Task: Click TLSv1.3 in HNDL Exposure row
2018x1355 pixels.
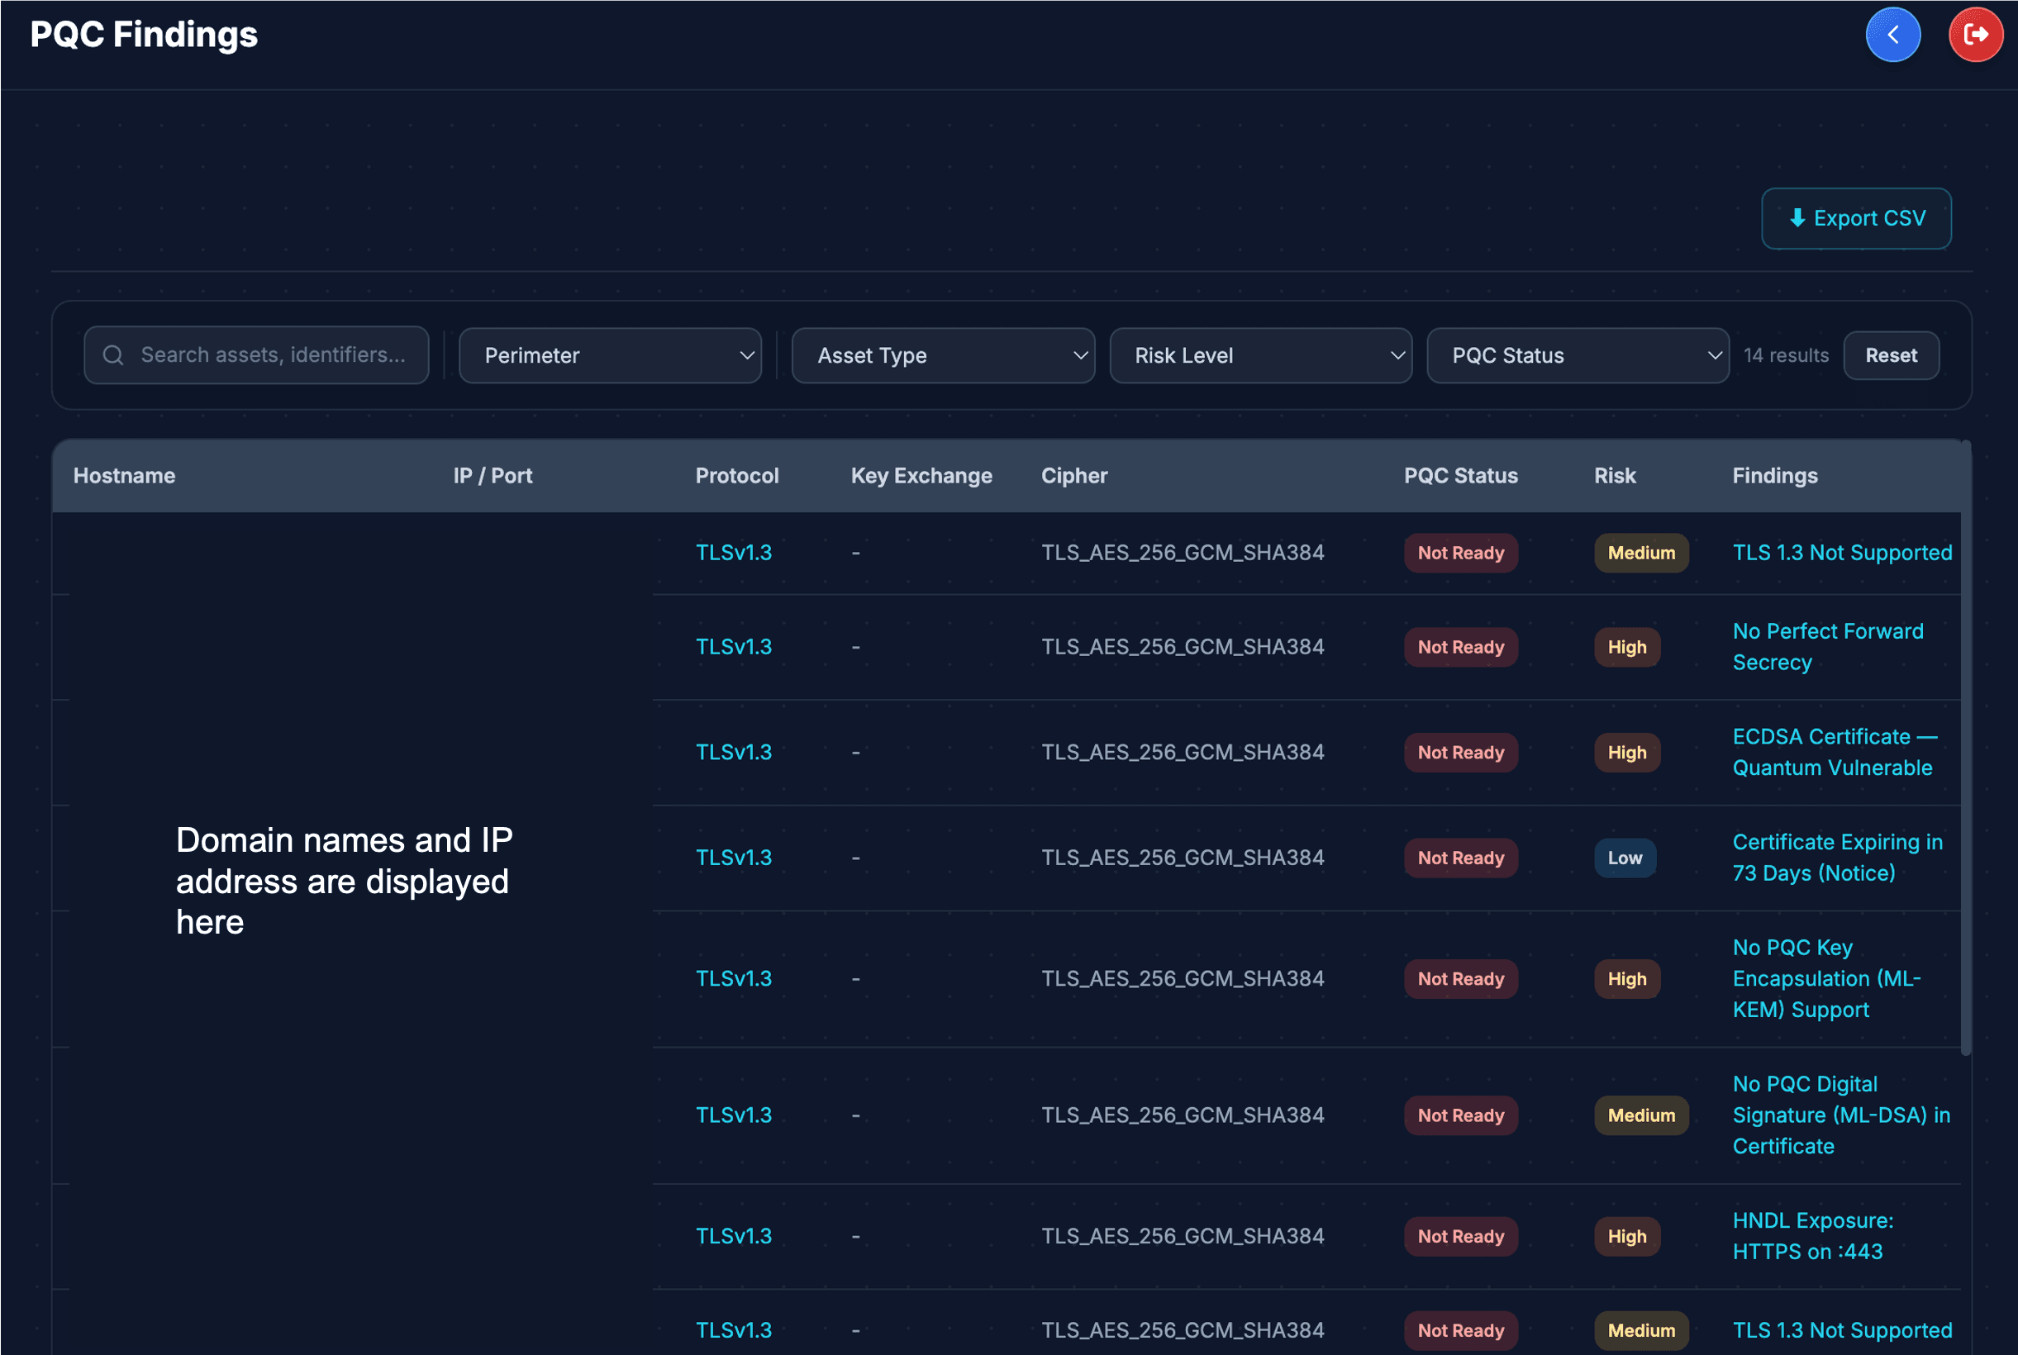Action: click(734, 1237)
